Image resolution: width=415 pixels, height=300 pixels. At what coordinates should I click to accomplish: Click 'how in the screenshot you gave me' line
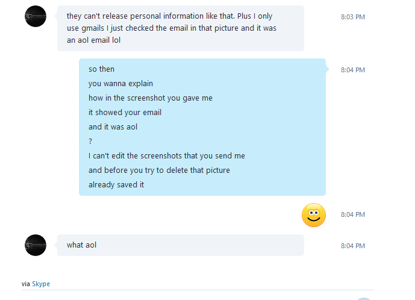point(151,98)
